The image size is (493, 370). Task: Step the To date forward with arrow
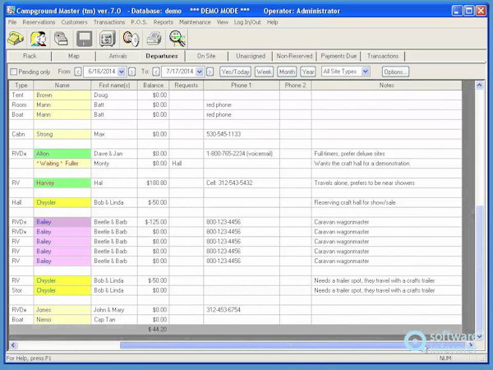pyautogui.click(x=210, y=72)
